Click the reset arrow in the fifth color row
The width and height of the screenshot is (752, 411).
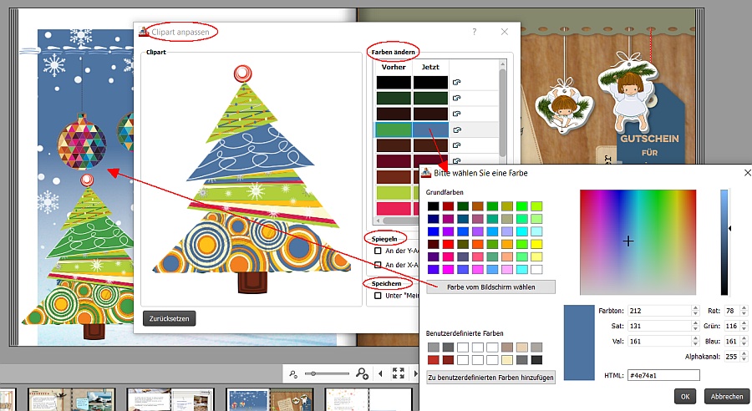point(456,145)
